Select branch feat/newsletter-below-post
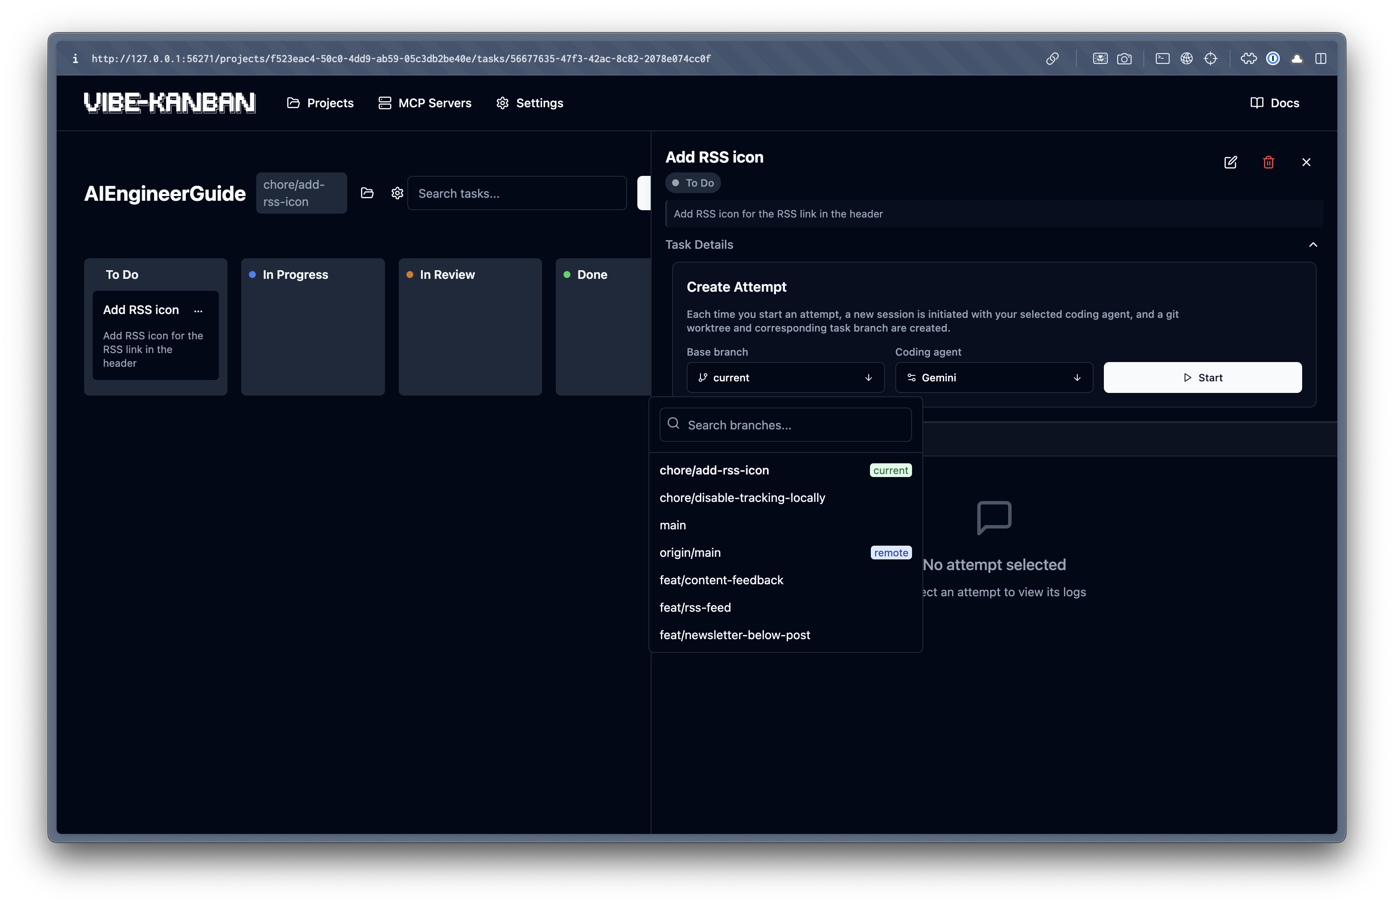 [785, 635]
